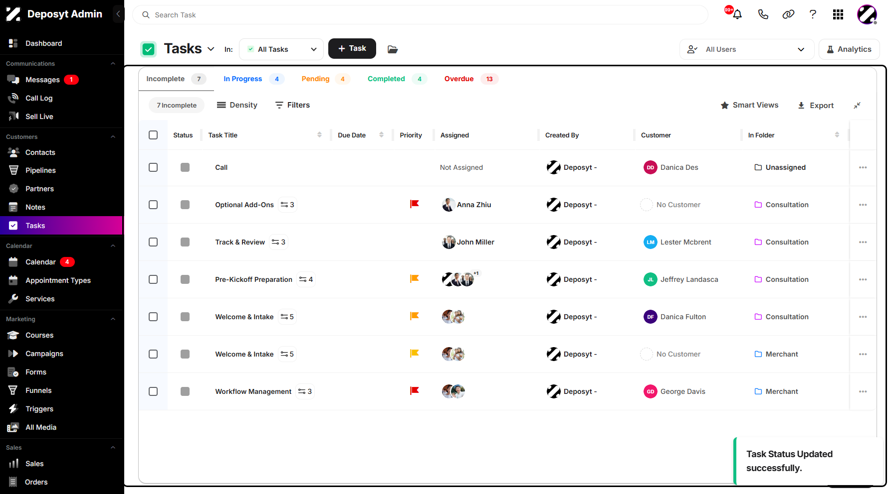The image size is (889, 494).
Task: Open the folder icon next to Task button
Action: pos(393,49)
